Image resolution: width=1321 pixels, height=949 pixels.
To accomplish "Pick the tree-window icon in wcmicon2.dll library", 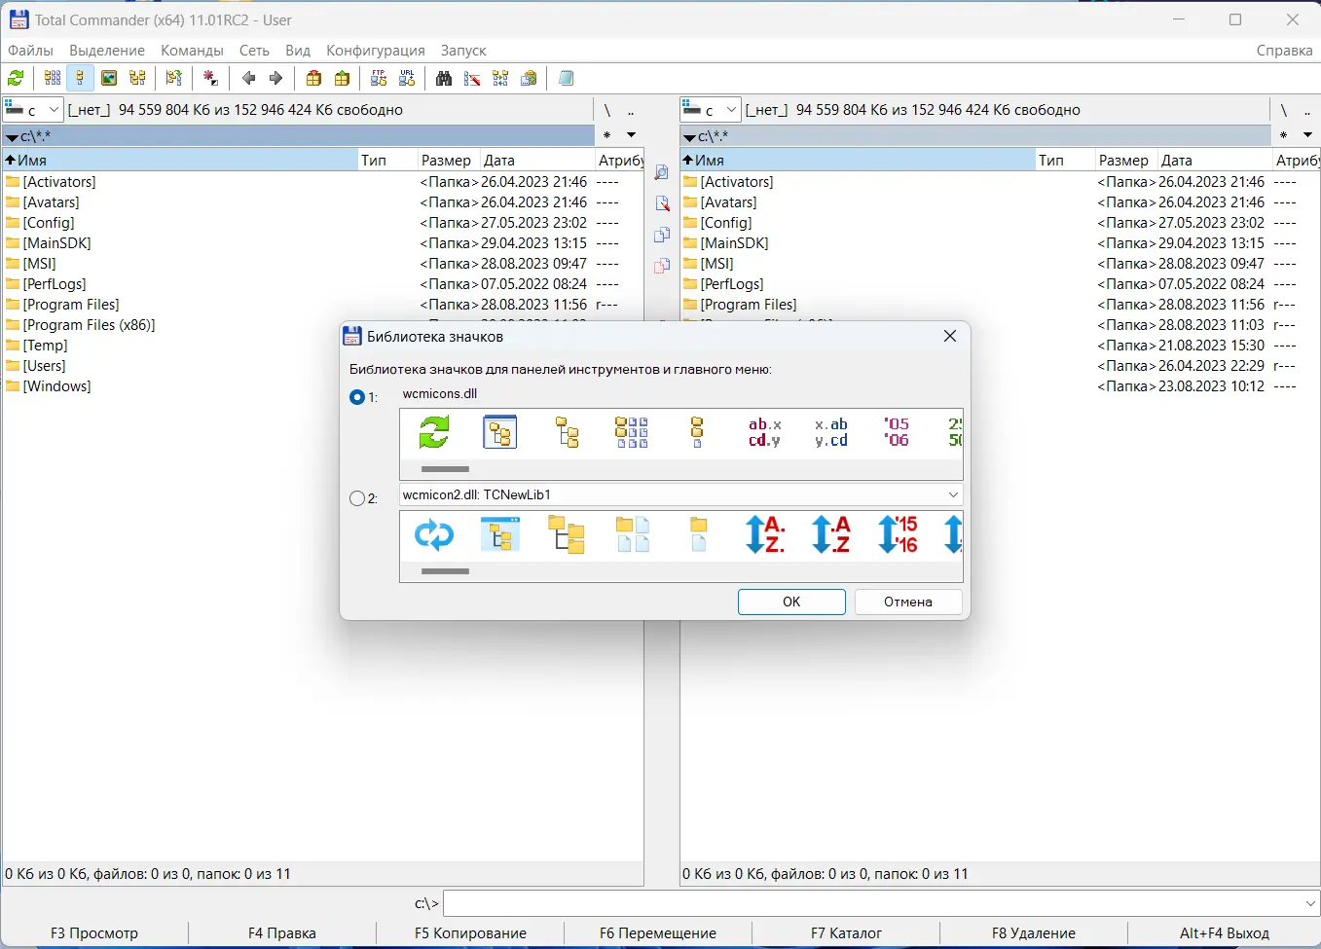I will point(500,534).
